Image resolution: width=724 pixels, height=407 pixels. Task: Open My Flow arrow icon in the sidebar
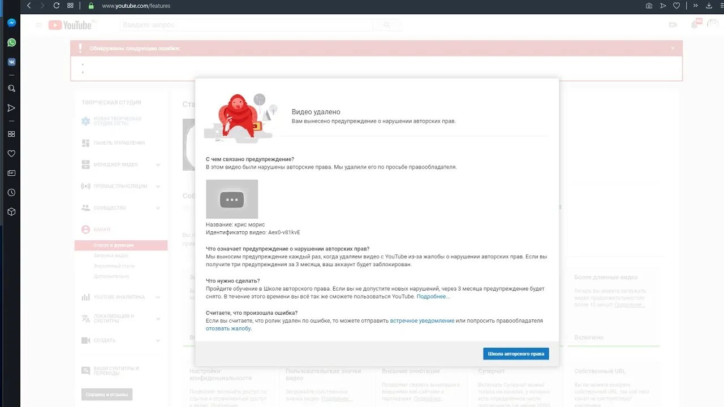[11, 107]
